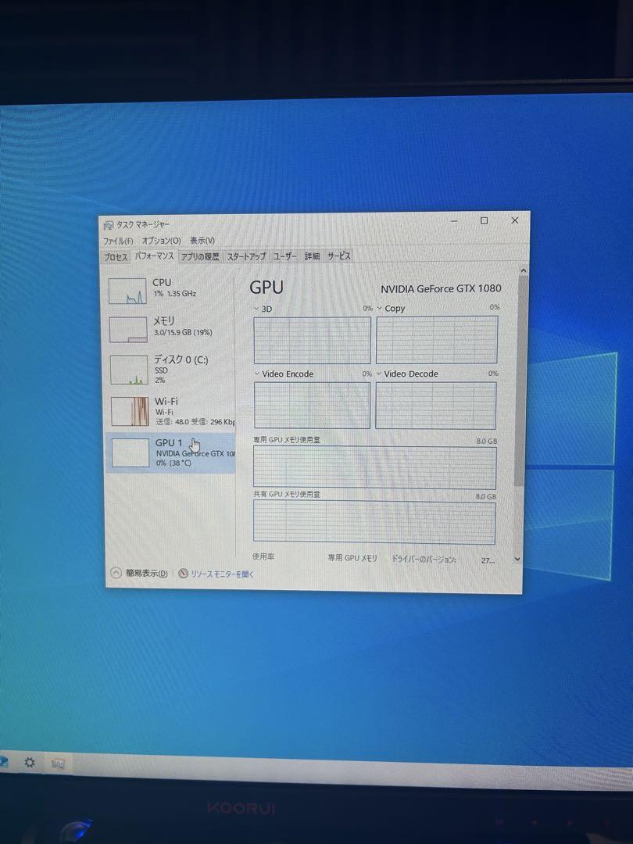Click the Task Manager title bar icon

109,225
